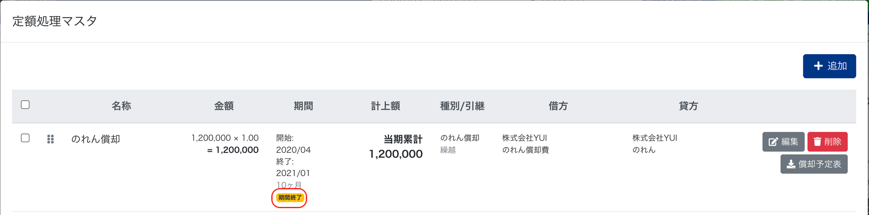Viewport: 869px width, 215px height.
Task: Click the 貸方 column header
Action: 688,106
